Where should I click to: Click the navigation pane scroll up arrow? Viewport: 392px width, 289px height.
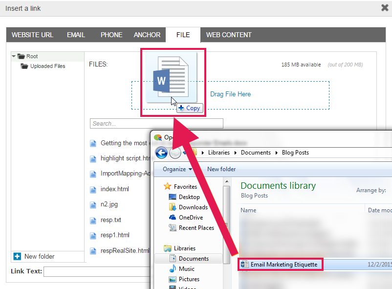[226, 181]
